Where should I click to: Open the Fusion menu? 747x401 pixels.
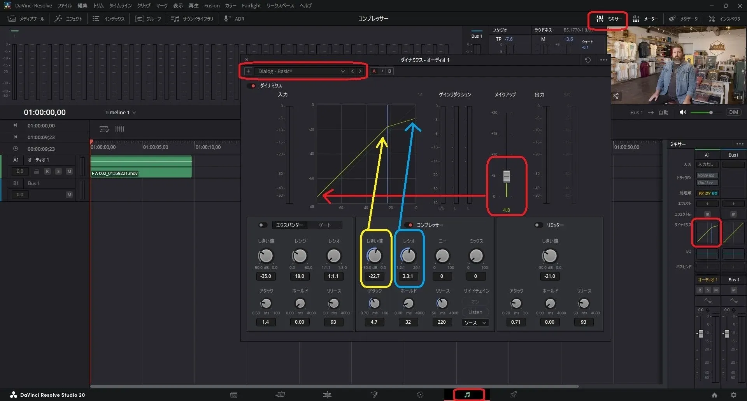pos(212,5)
